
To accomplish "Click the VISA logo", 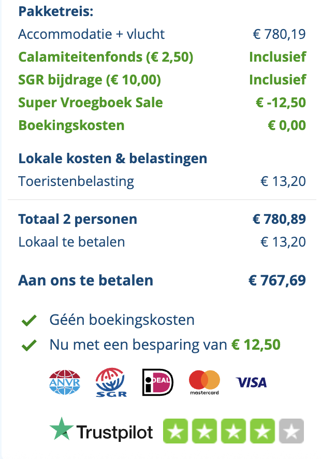I will (251, 383).
